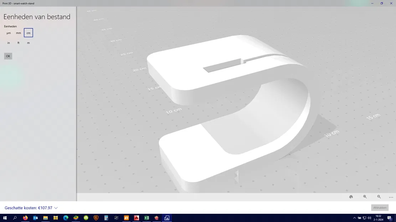The width and height of the screenshot is (396, 222).
Task: Choose meters (m) as file unit
Action: [28, 43]
